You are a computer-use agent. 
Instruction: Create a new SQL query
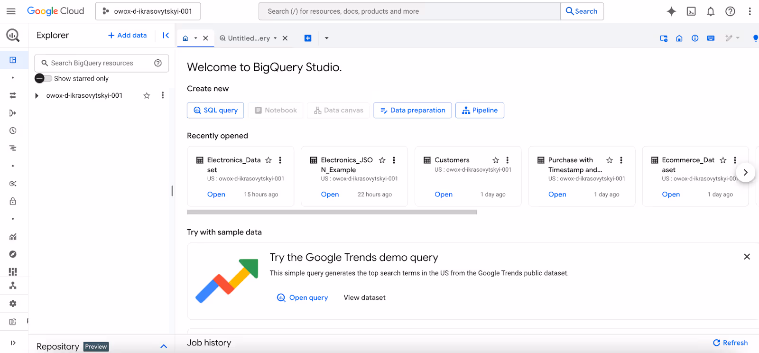point(215,110)
